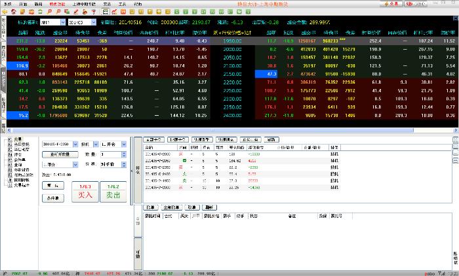The width and height of the screenshot is (459, 276).
Task: Click the 数量 quantity spinner arrows
Action: pos(123,154)
